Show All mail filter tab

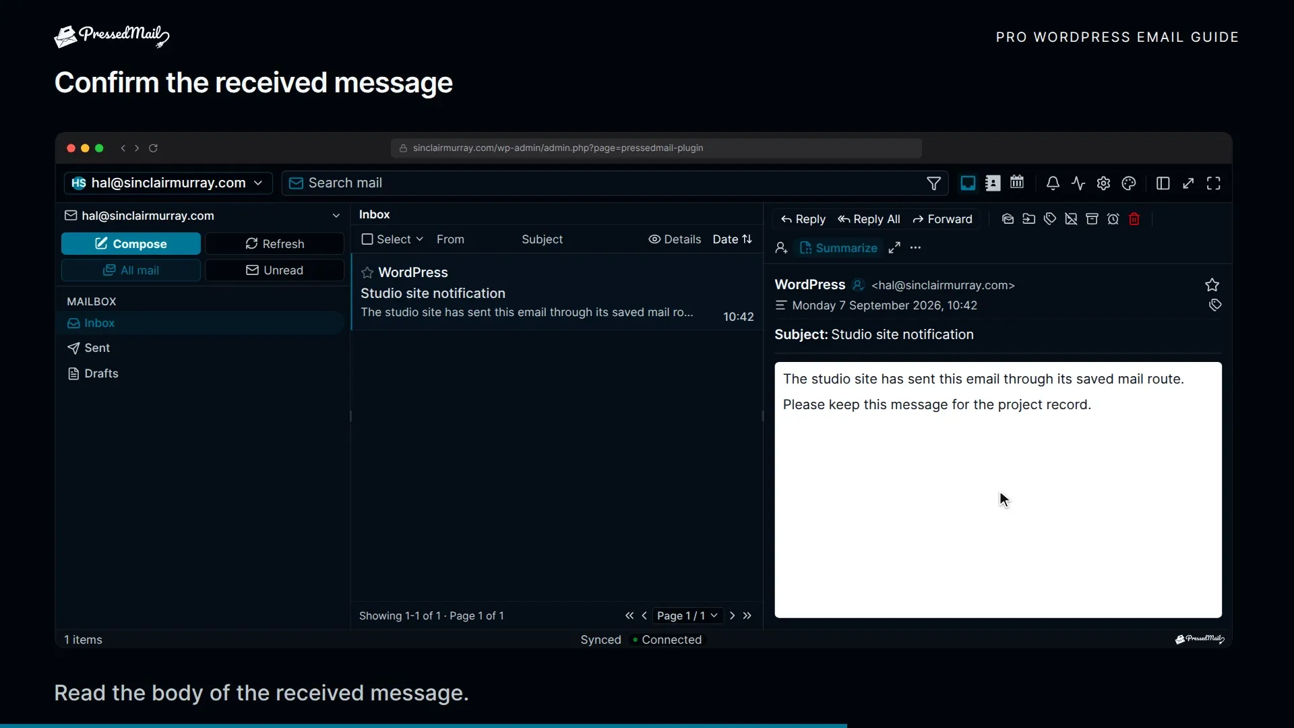coord(131,270)
